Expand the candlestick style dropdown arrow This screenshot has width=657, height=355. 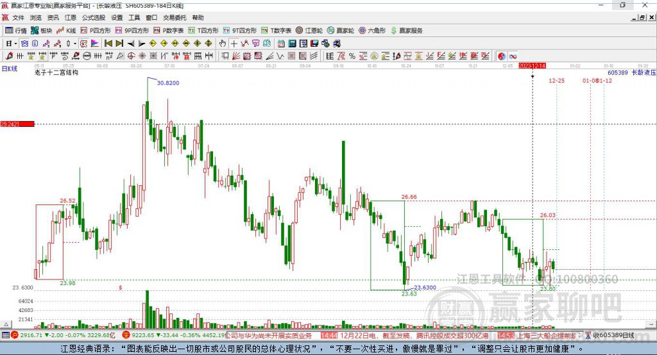(x=75, y=44)
